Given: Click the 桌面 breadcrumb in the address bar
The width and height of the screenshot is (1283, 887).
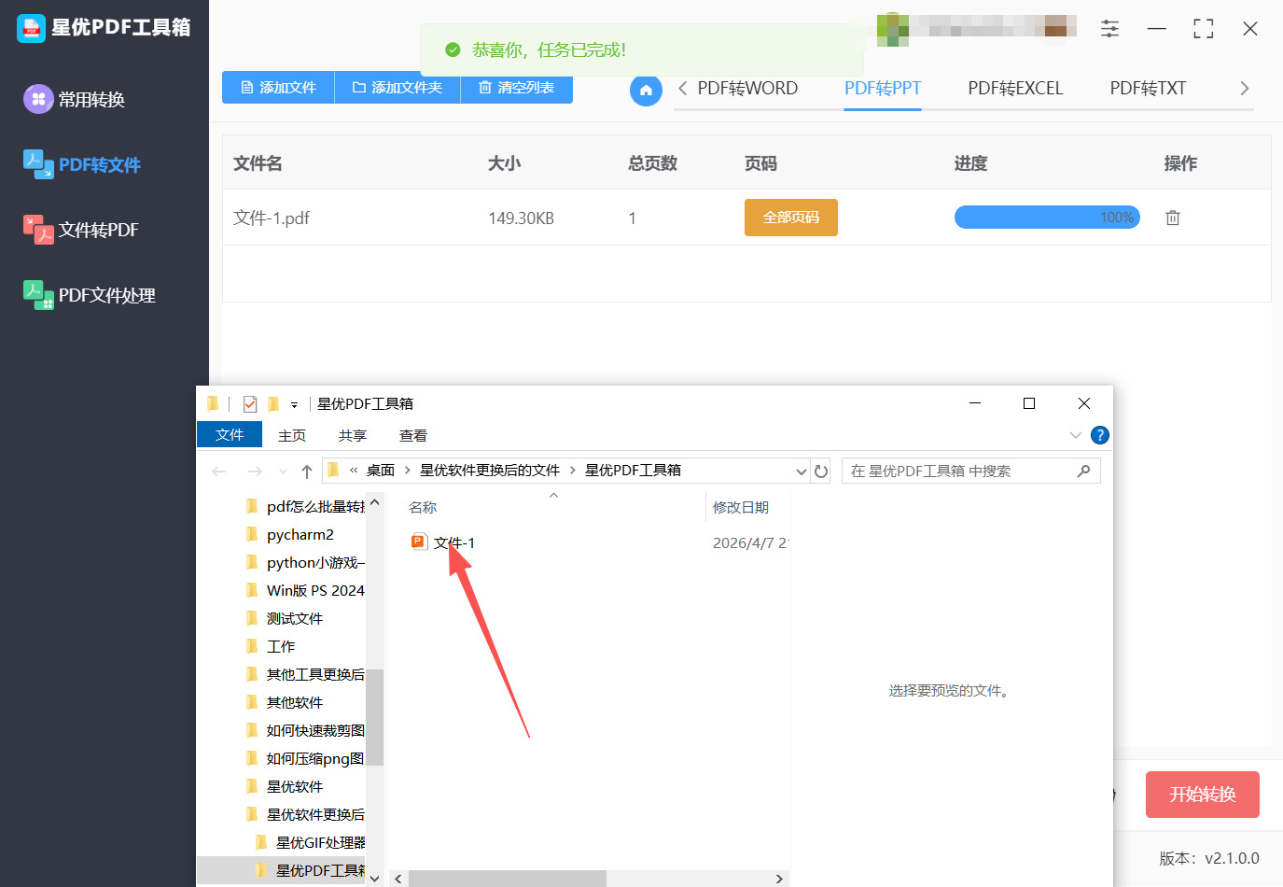Looking at the screenshot, I should (381, 471).
